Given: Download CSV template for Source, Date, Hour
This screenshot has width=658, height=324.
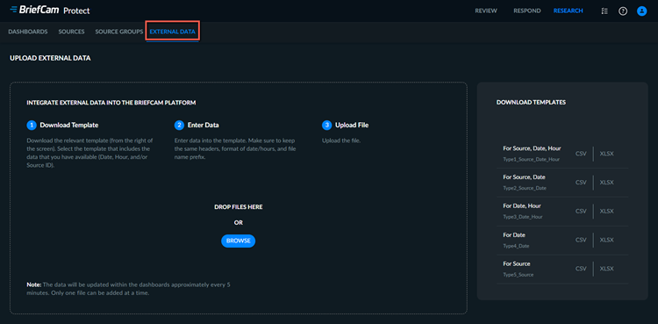Looking at the screenshot, I should coord(581,154).
